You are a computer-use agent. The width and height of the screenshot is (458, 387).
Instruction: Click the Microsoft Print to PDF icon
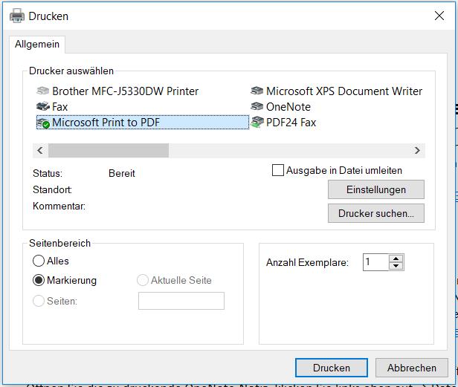coord(43,123)
